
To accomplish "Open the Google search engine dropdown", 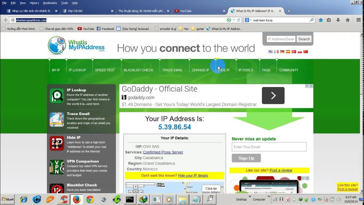I will click(x=248, y=20).
